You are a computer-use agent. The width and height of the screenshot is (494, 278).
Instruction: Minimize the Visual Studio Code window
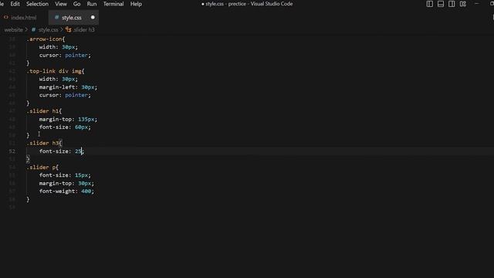(477, 4)
